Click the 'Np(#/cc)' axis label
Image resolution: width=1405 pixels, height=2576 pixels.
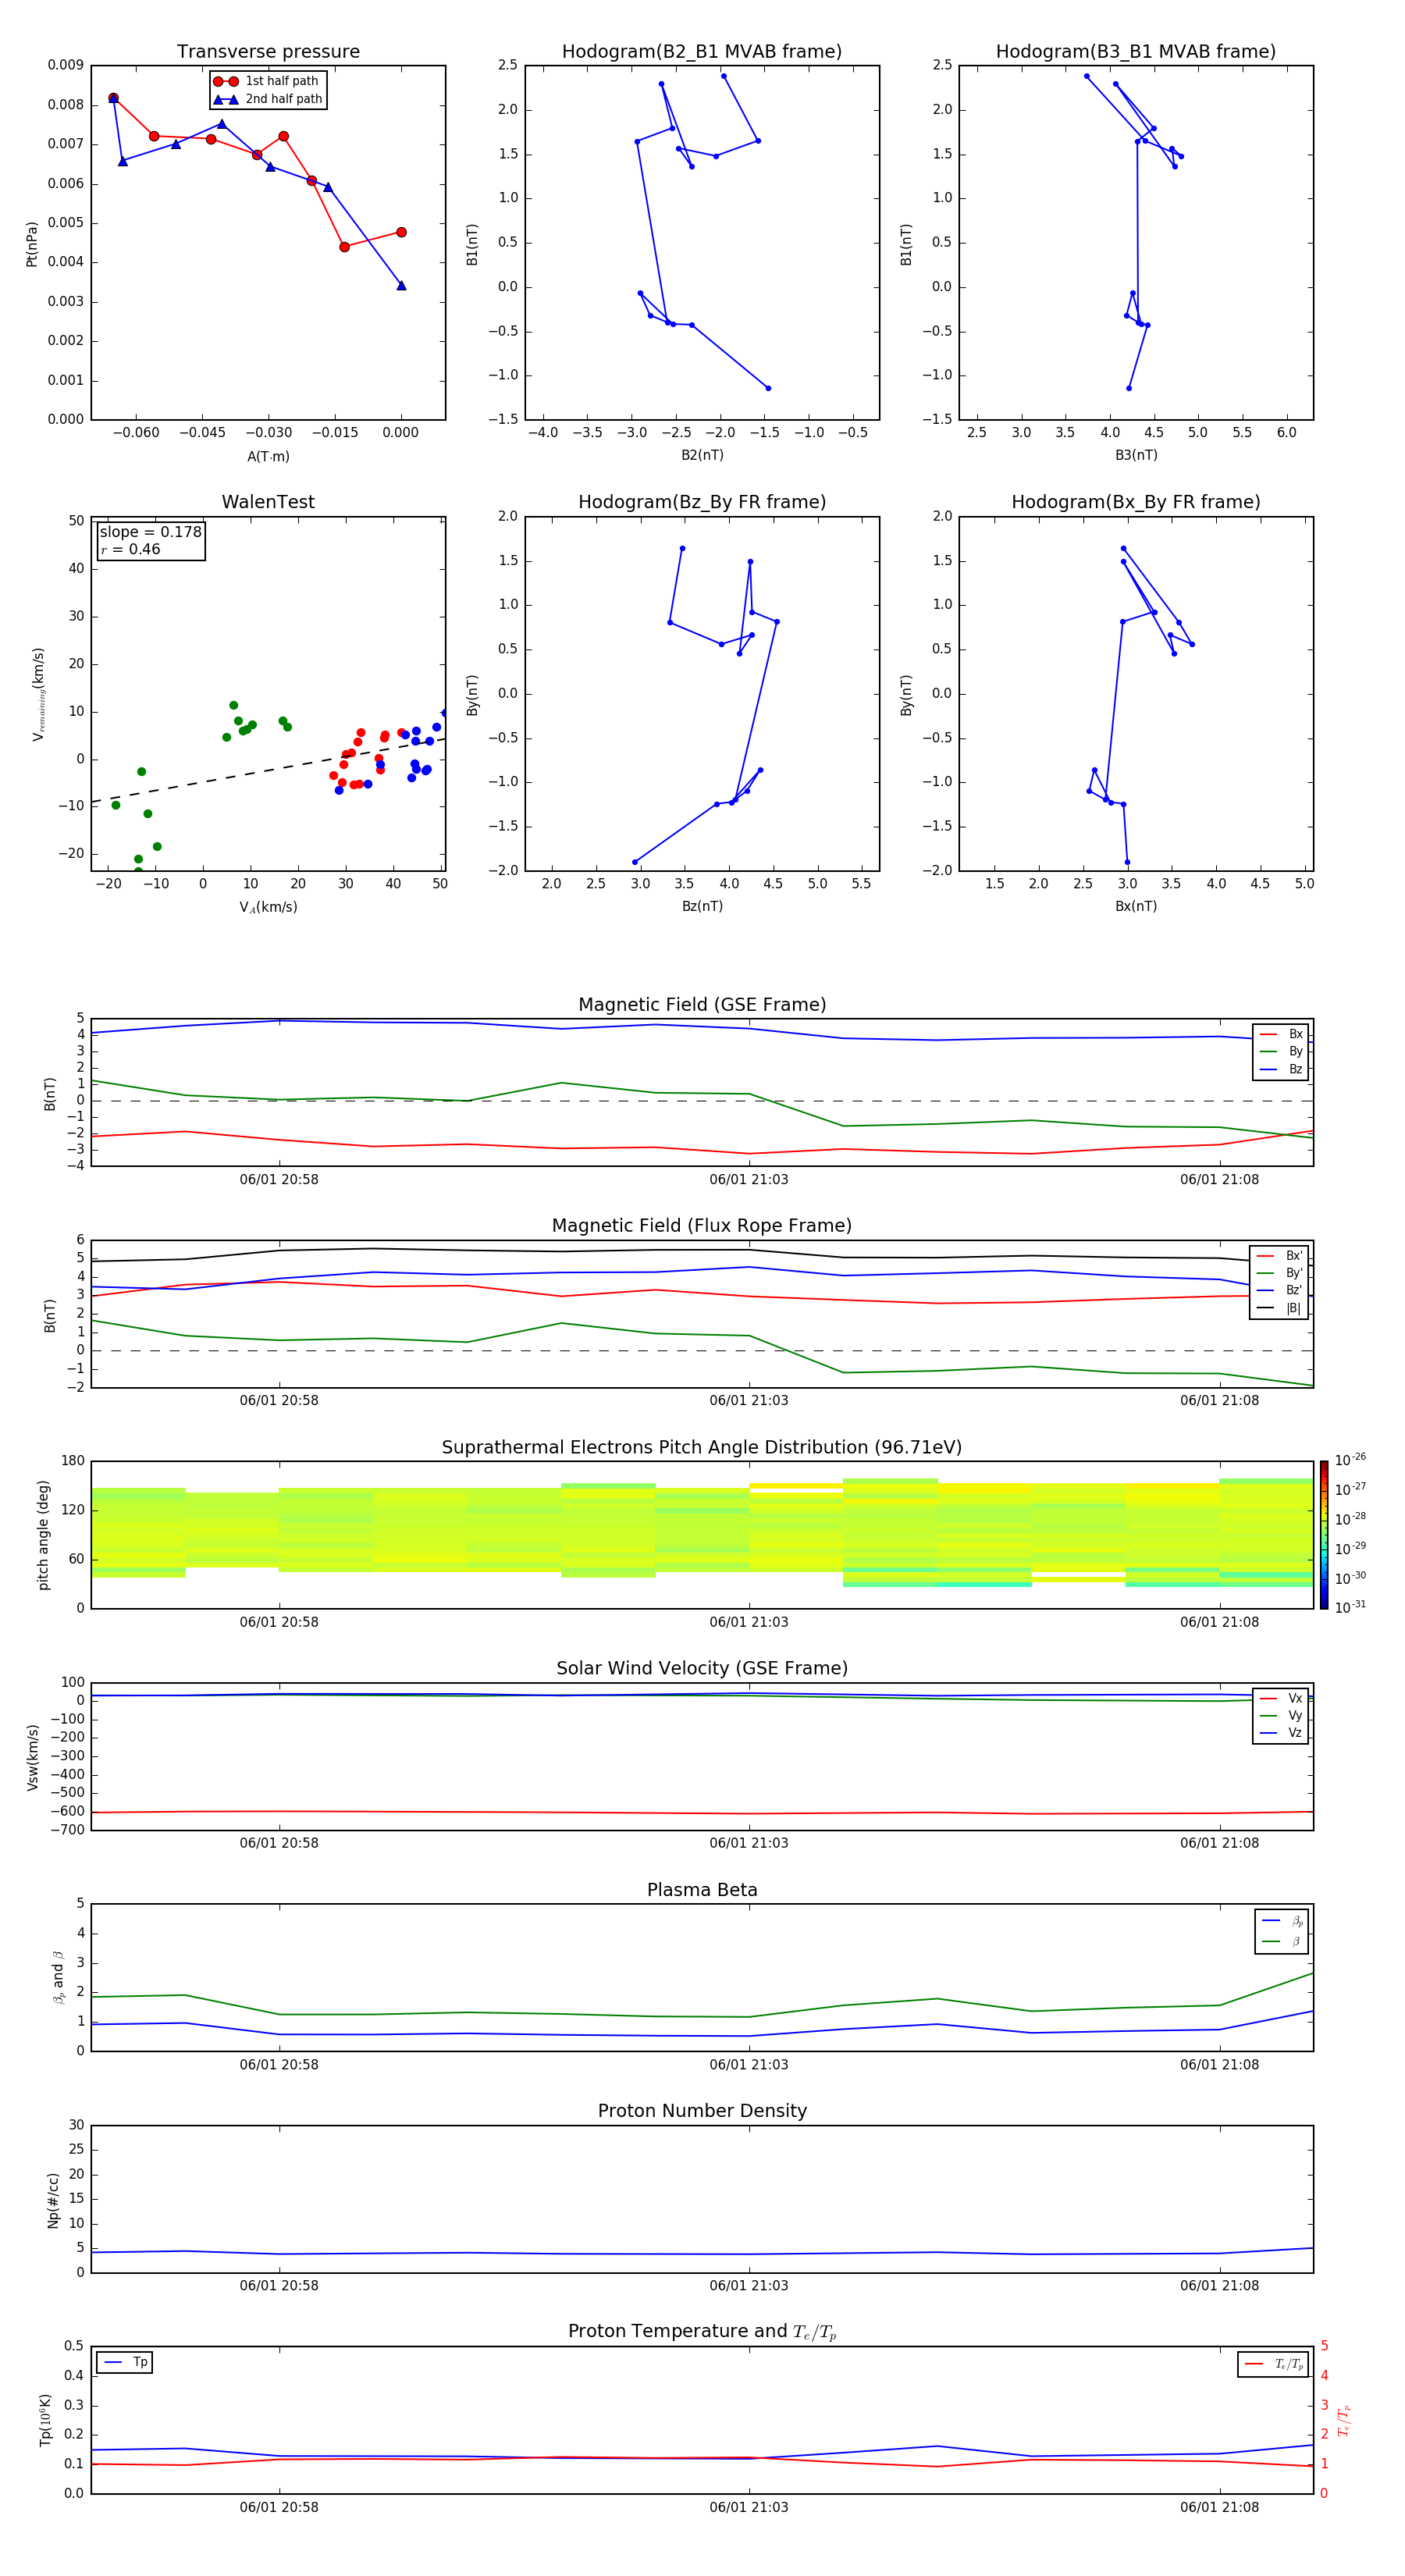click(53, 2200)
